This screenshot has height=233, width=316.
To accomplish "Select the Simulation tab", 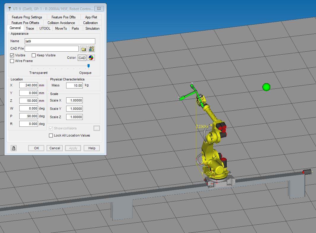I will pos(92,28).
